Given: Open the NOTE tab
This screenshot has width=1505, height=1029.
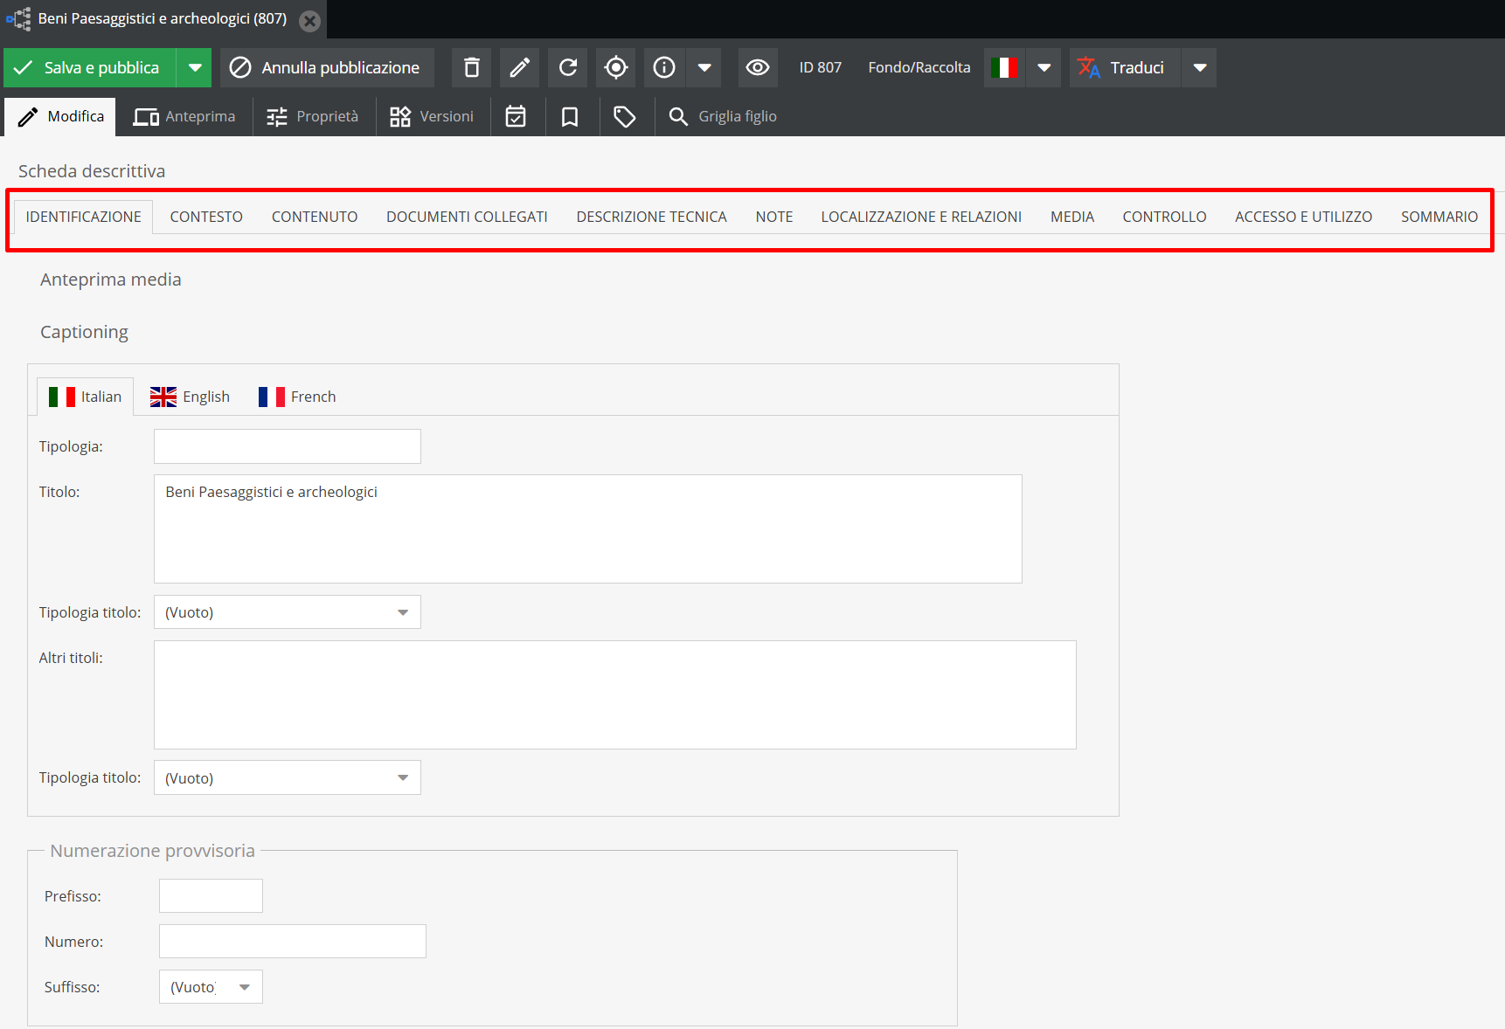Looking at the screenshot, I should click(x=774, y=217).
